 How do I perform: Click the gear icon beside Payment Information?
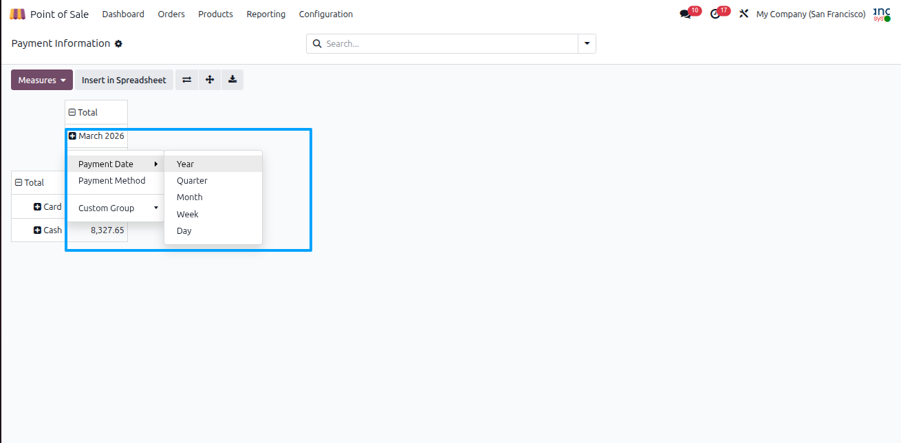tap(118, 43)
